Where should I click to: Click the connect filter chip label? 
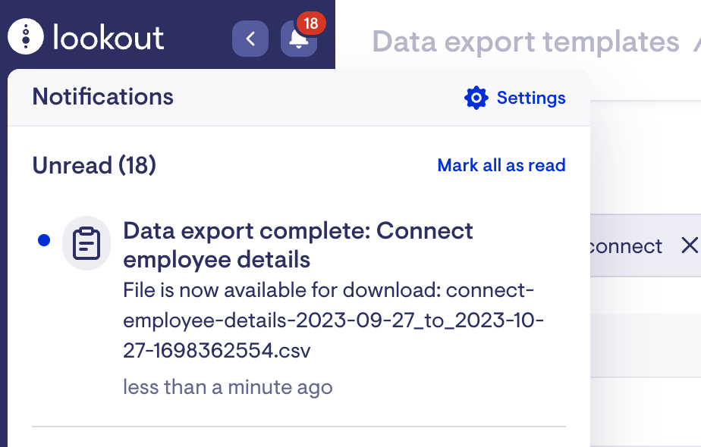(626, 246)
